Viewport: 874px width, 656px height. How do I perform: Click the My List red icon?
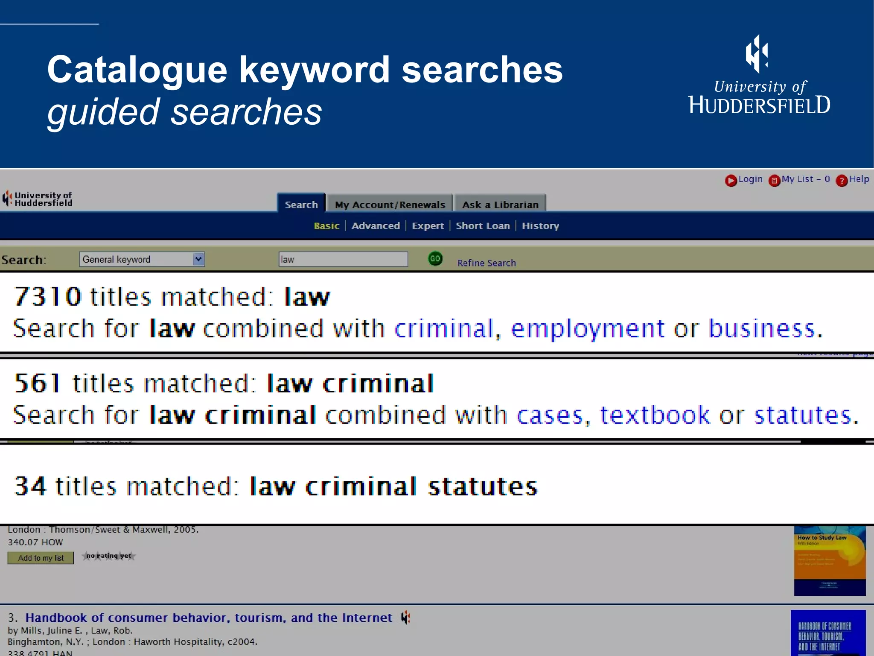pos(774,181)
